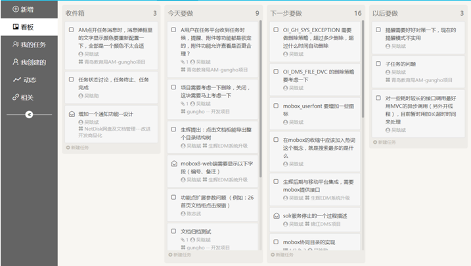Click envelope icon on solr服务停止 card

[x=276, y=215]
